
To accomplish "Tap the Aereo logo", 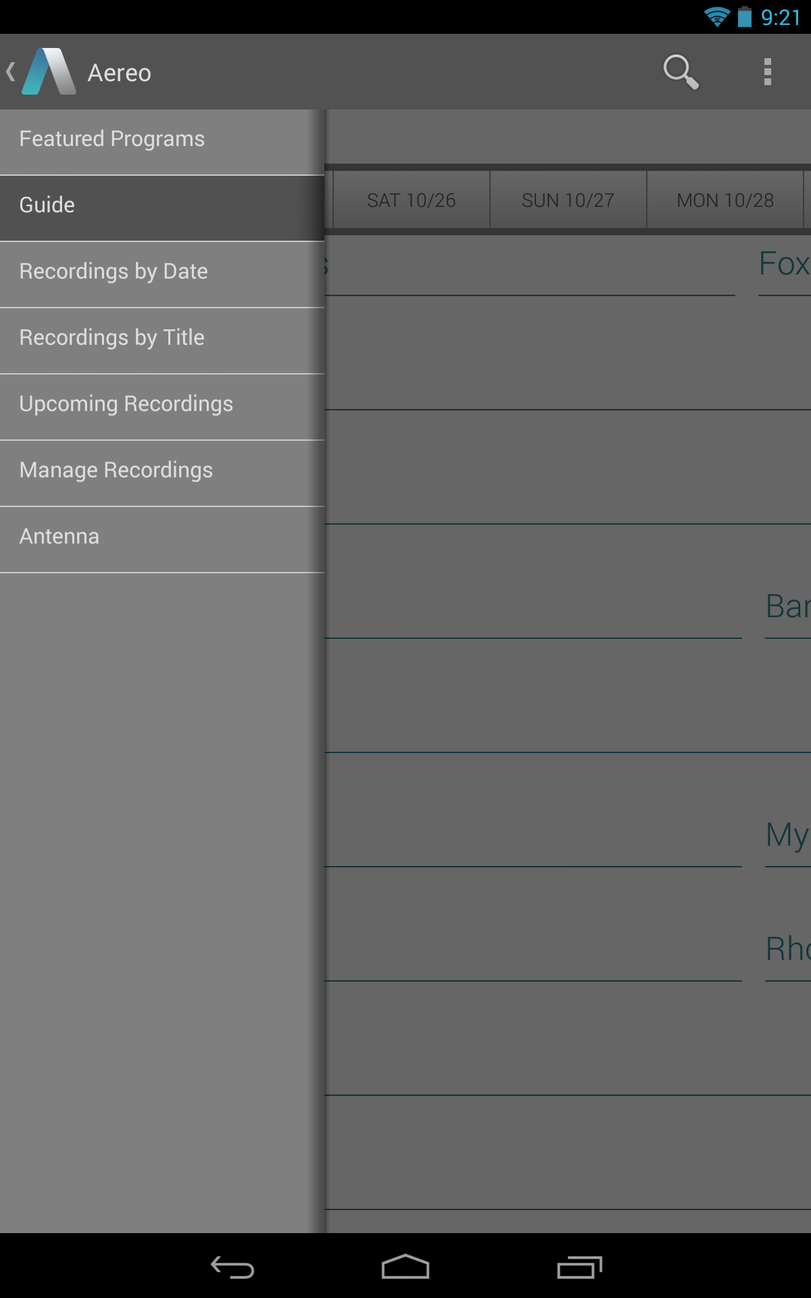I will click(x=48, y=72).
